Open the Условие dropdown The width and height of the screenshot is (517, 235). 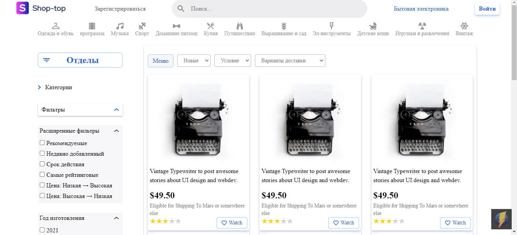tap(233, 60)
